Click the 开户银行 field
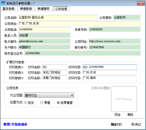The image size is (146, 130). point(44,47)
